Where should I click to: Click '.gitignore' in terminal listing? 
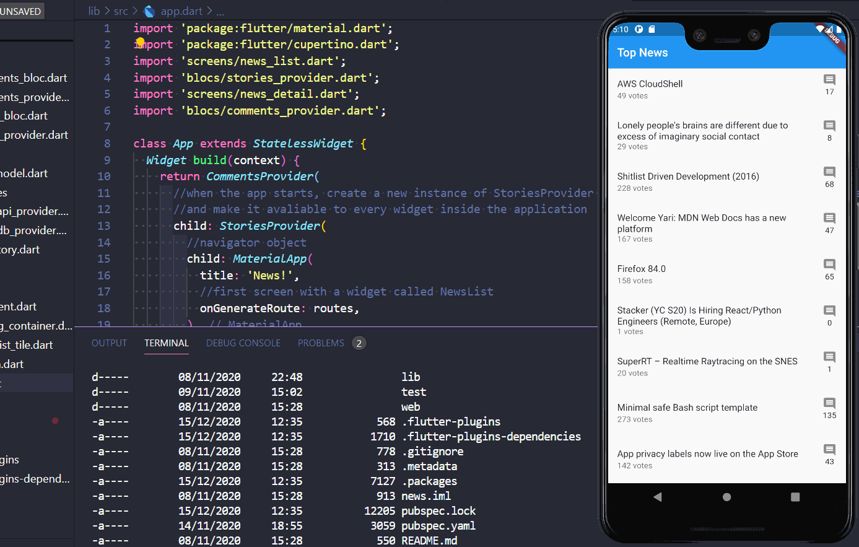click(432, 452)
